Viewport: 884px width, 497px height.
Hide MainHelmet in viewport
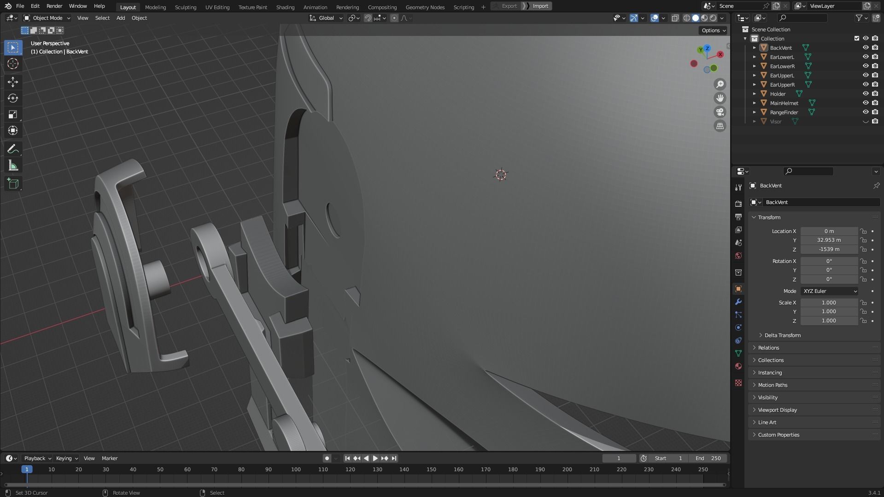(x=866, y=103)
